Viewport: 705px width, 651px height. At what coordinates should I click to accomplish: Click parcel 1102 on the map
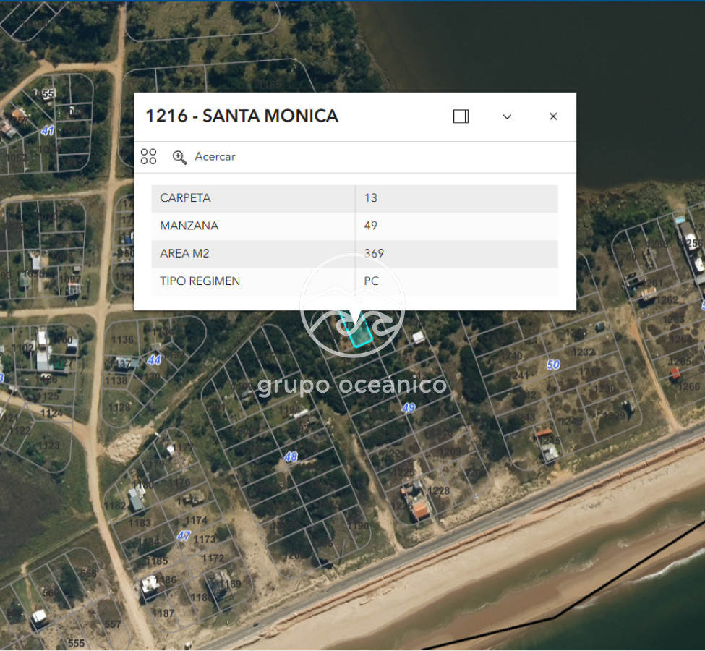23,347
